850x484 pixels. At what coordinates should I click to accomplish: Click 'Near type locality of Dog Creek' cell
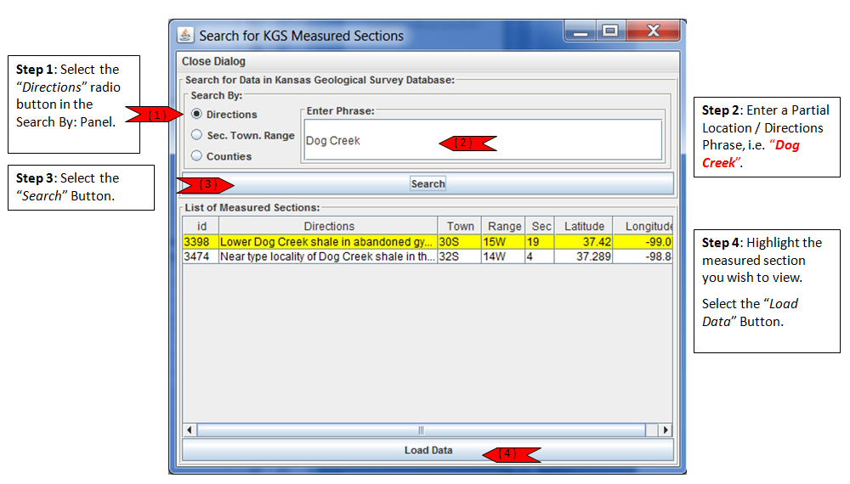(x=328, y=256)
